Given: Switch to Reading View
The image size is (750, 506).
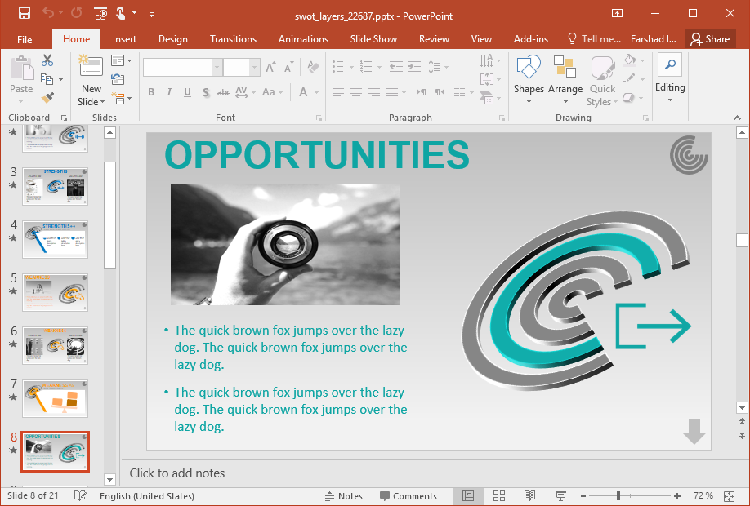Looking at the screenshot, I should (x=529, y=496).
